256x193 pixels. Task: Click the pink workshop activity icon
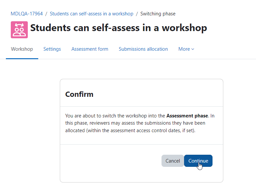pyautogui.click(x=19, y=30)
